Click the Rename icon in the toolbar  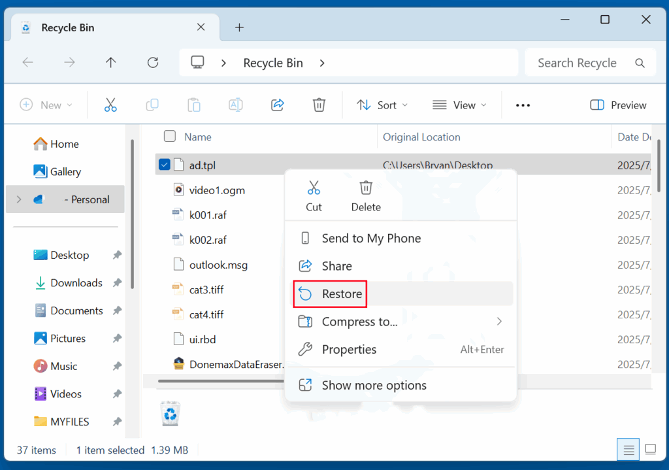point(235,105)
